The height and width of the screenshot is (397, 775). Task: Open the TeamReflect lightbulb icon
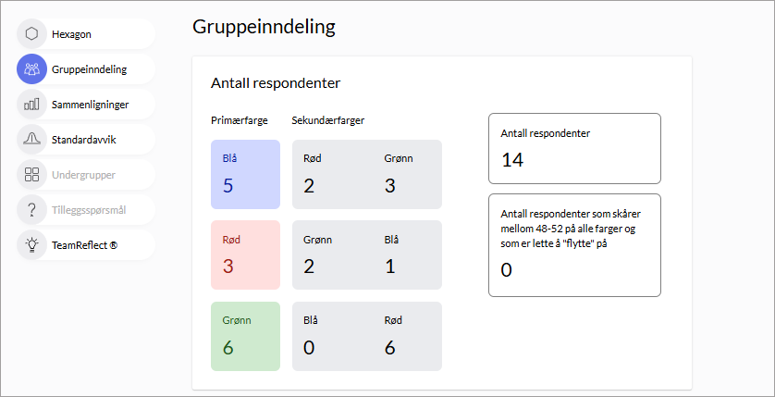click(31, 245)
